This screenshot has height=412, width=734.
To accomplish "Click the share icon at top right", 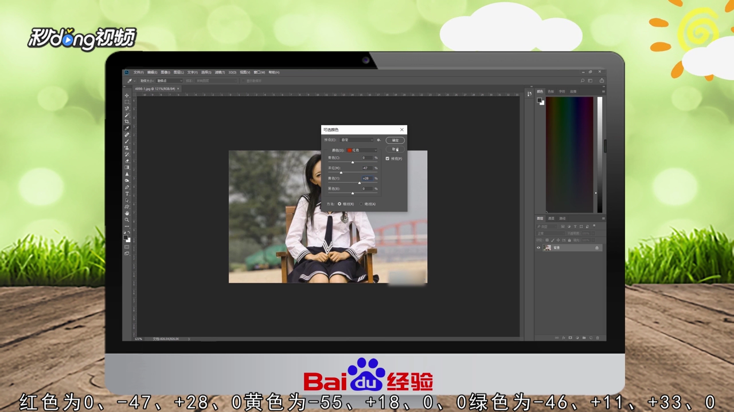I will point(602,81).
